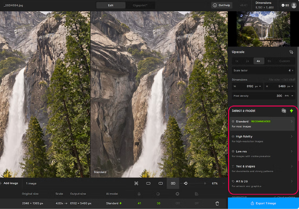Open the zoom percentage dropdown
Screen dimensions: 299x209
point(223,183)
